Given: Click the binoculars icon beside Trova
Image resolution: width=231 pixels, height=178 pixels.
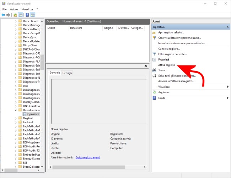Looking at the screenshot, I should (x=154, y=70).
